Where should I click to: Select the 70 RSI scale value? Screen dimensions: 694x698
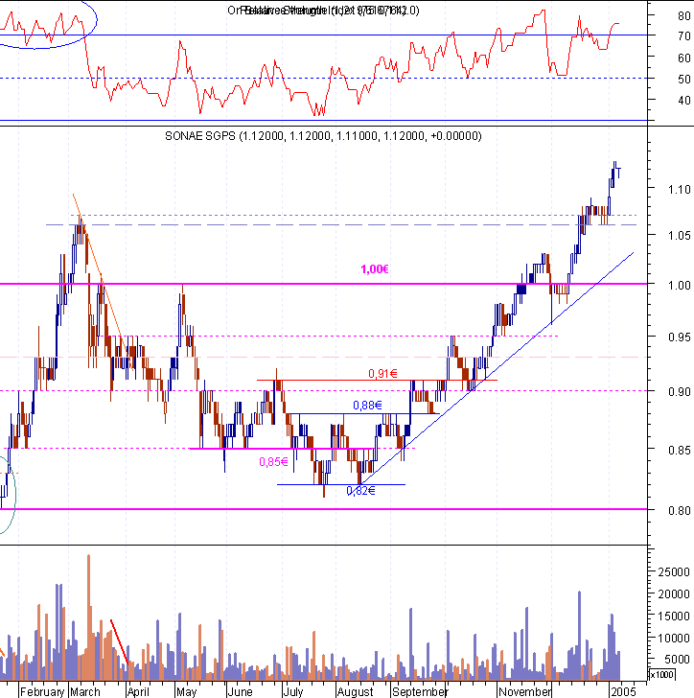(684, 36)
